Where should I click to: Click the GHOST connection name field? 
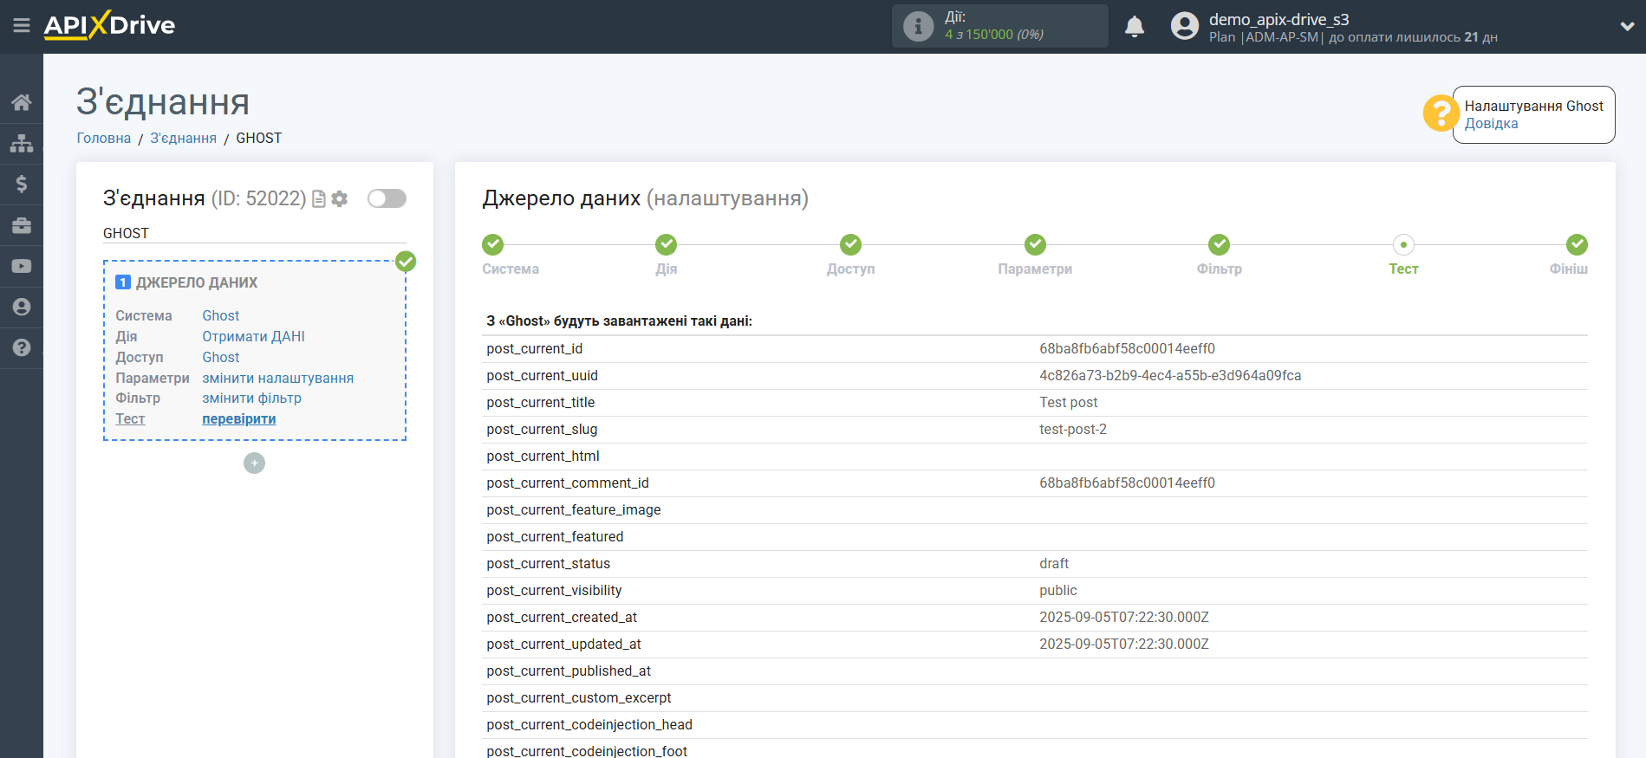coord(255,233)
